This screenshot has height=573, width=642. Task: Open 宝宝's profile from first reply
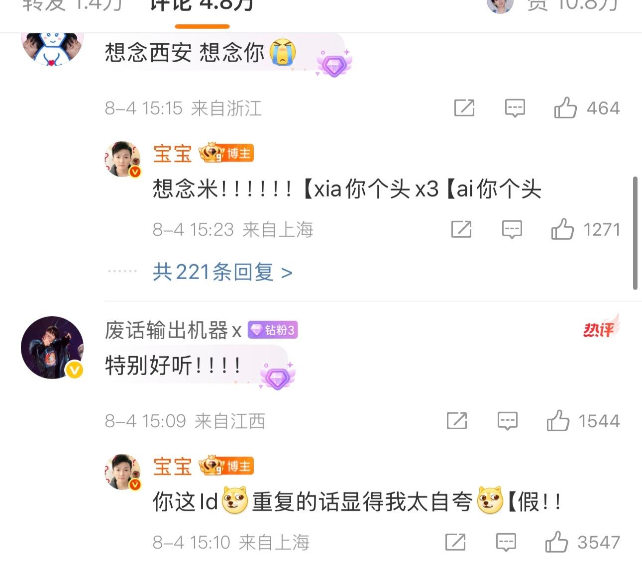click(x=172, y=153)
